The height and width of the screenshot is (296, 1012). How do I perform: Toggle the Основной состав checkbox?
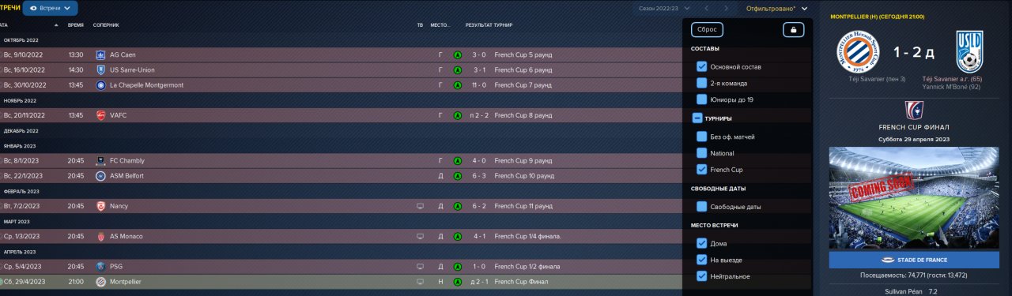701,66
